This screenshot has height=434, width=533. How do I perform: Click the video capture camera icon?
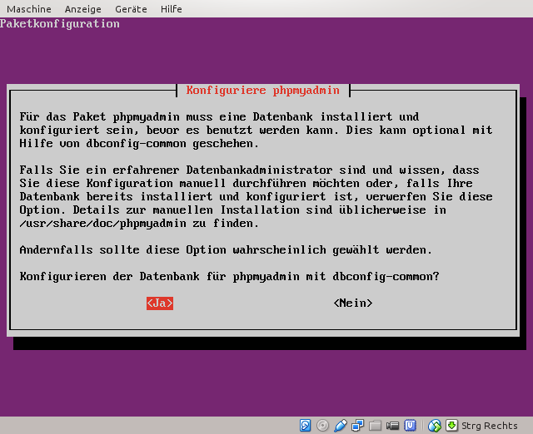click(x=392, y=425)
